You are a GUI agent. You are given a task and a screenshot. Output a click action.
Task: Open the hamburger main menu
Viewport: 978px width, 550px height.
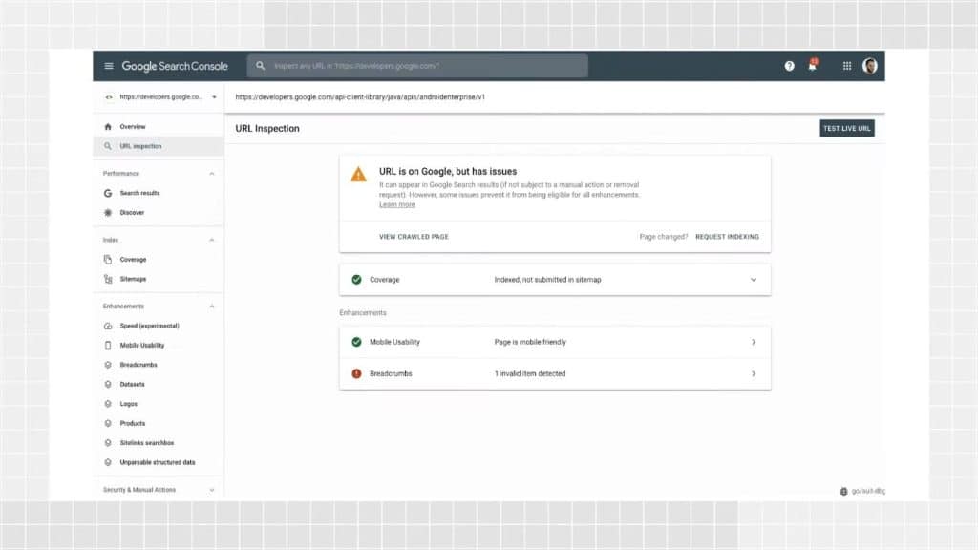pos(109,66)
